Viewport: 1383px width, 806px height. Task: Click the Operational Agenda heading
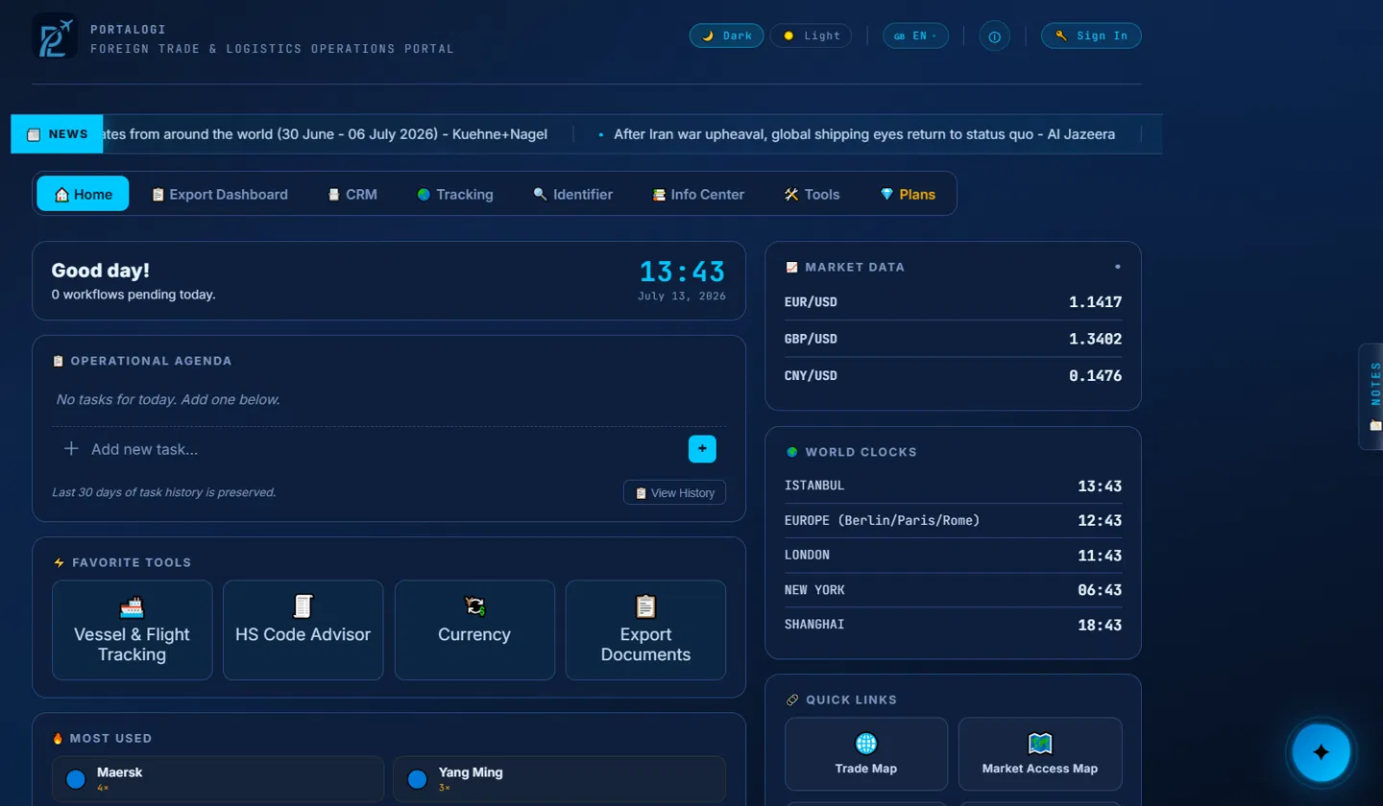coord(142,361)
